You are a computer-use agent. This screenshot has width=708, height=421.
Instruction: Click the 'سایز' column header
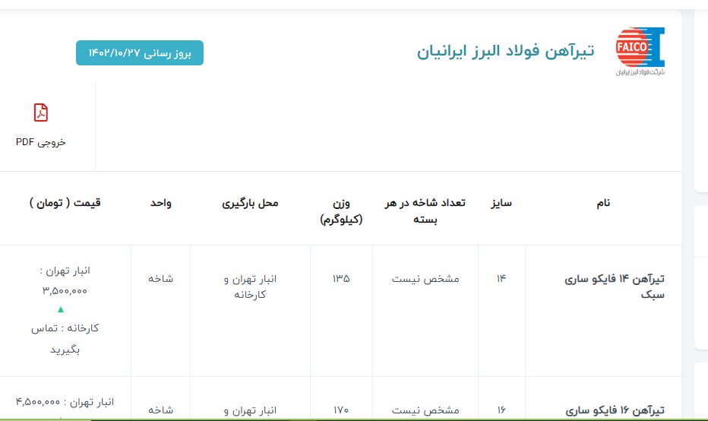tap(501, 203)
